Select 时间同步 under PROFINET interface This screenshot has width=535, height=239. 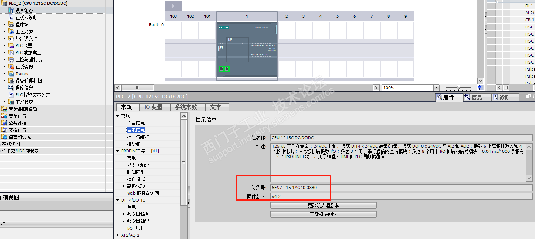(136, 172)
